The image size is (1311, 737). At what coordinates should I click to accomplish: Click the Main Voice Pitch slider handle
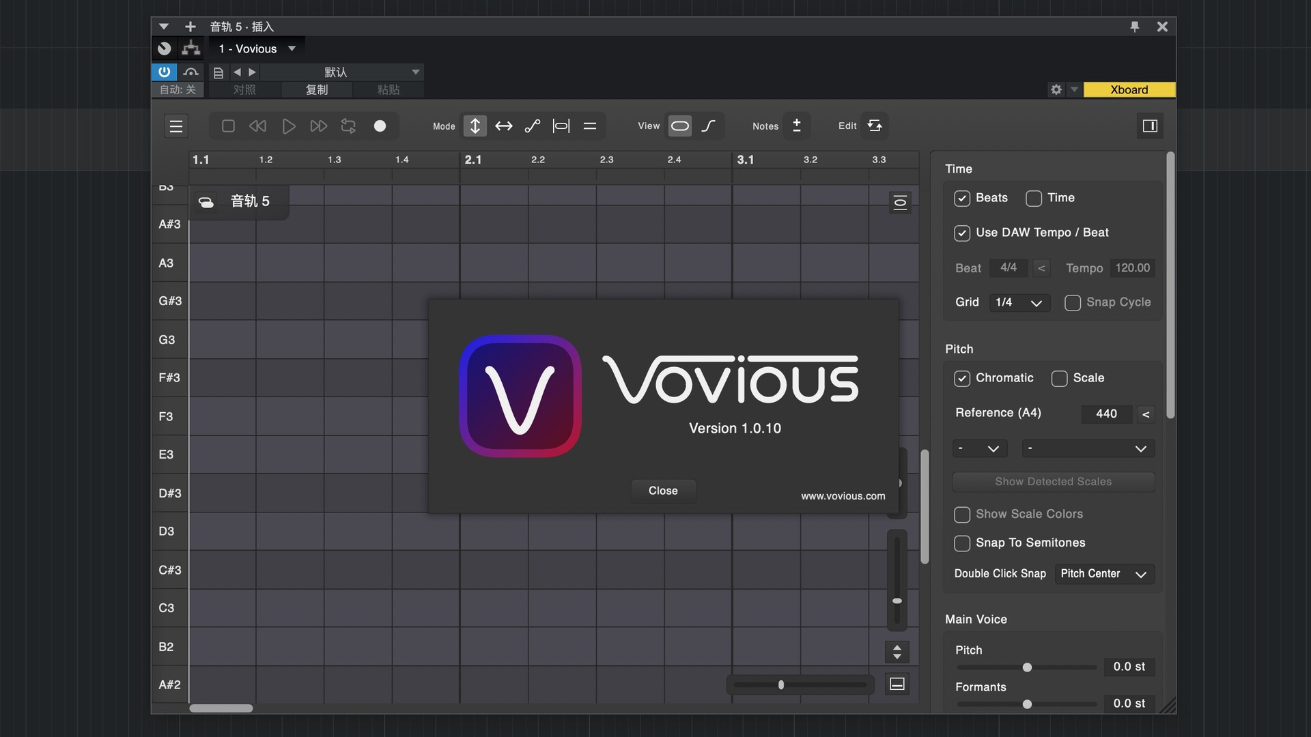[1027, 667]
